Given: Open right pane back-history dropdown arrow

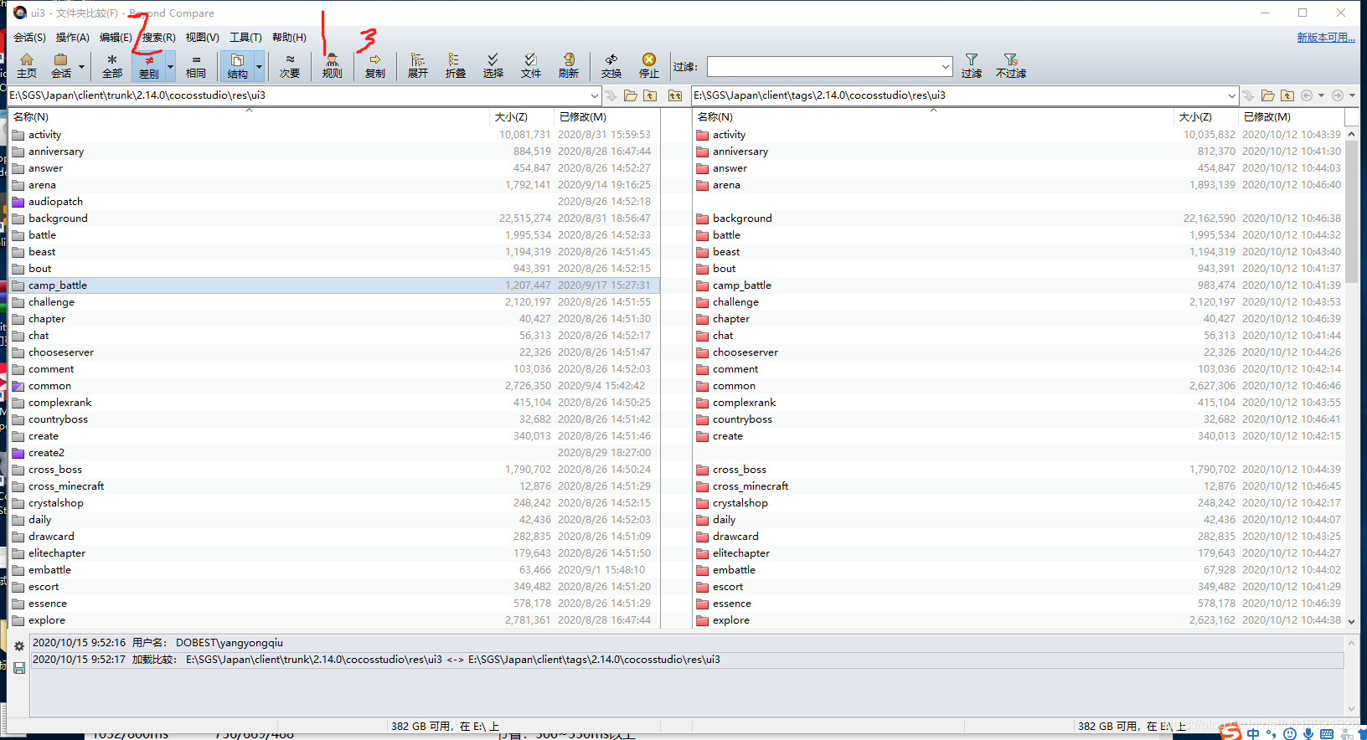Looking at the screenshot, I should (x=1321, y=95).
